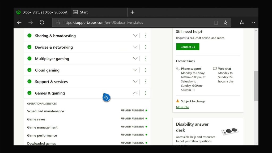
Task: Click the OPERATIONAL SERVICES label
Action: 42,104
